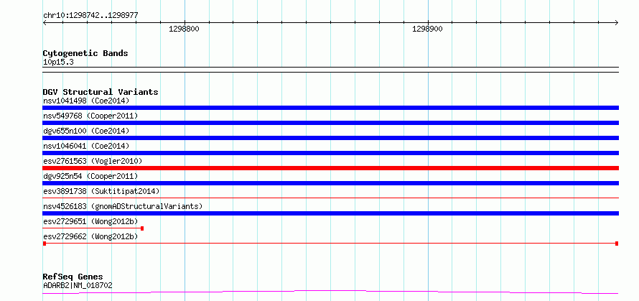Click the right arrowhead of the ruler
Image resolution: width=639 pixels, height=301 pixels.
(x=617, y=23)
